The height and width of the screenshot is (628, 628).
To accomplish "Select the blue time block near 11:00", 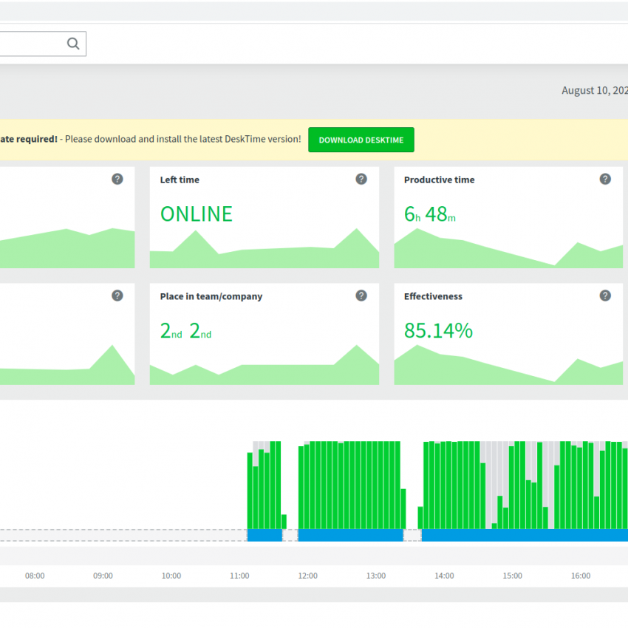I will (264, 535).
